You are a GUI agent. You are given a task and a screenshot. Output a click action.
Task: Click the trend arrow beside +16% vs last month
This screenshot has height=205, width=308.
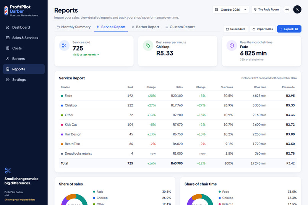tap(98, 55)
